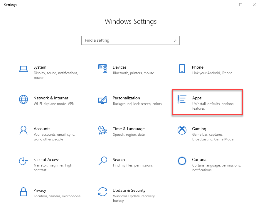Click the Ease of Access icon
The width and height of the screenshot is (261, 219).
click(x=23, y=161)
